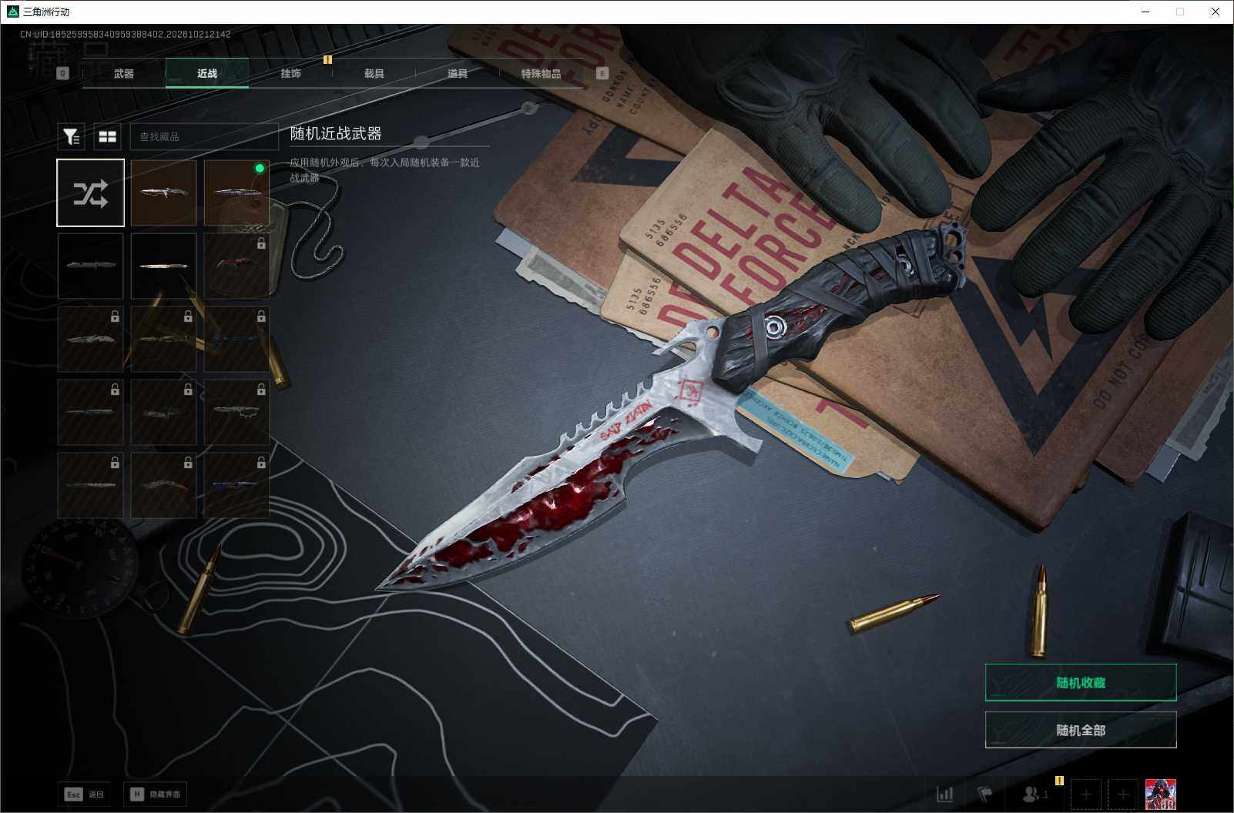Viewport: 1234px width, 813px height.
Task: Open the collection filter funnel icon
Action: (72, 136)
